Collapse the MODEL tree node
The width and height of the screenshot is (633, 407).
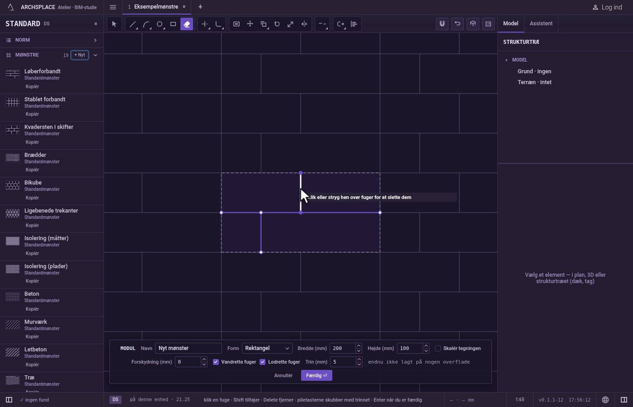pos(506,60)
